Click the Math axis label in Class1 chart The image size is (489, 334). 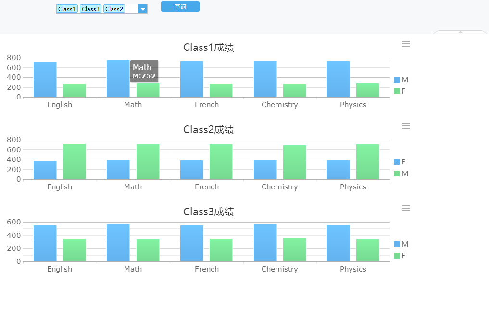coord(133,105)
